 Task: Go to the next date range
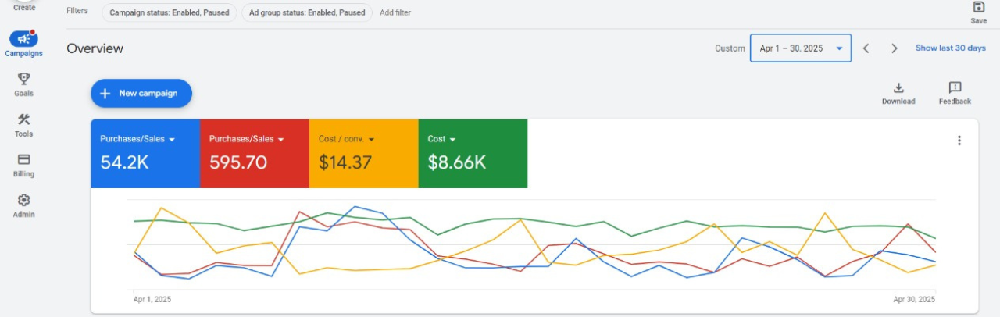(x=894, y=48)
